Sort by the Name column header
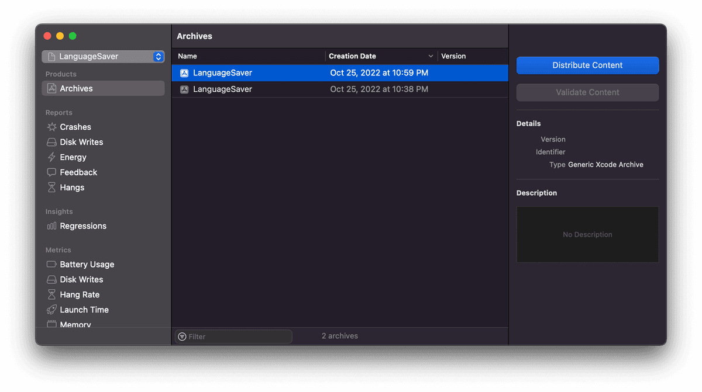Viewport: 702px width, 392px height. point(249,56)
